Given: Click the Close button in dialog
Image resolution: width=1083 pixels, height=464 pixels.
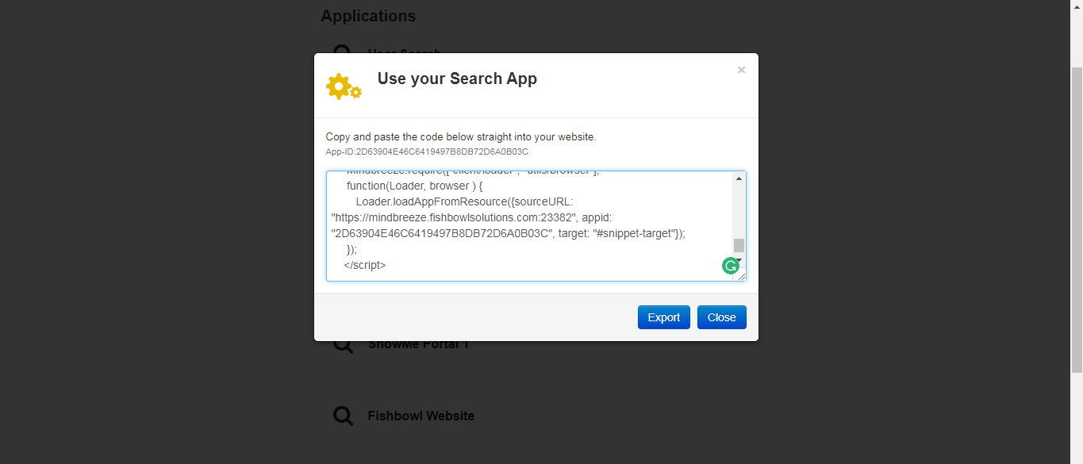Looking at the screenshot, I should (x=721, y=317).
